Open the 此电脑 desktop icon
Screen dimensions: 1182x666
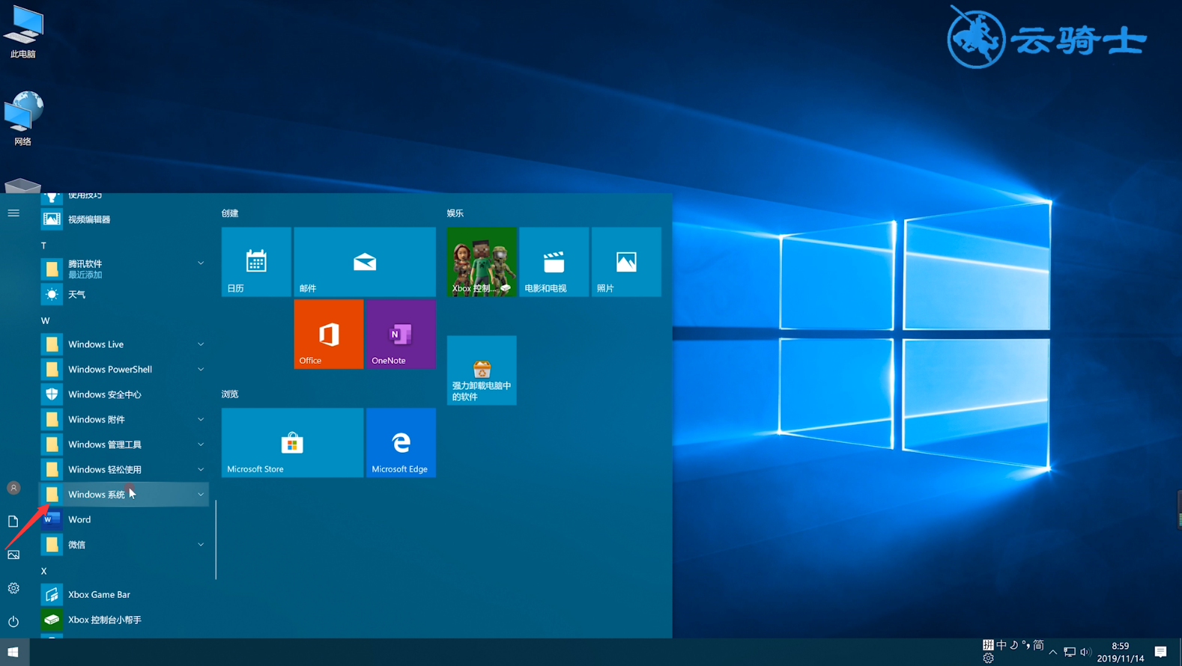(x=23, y=32)
